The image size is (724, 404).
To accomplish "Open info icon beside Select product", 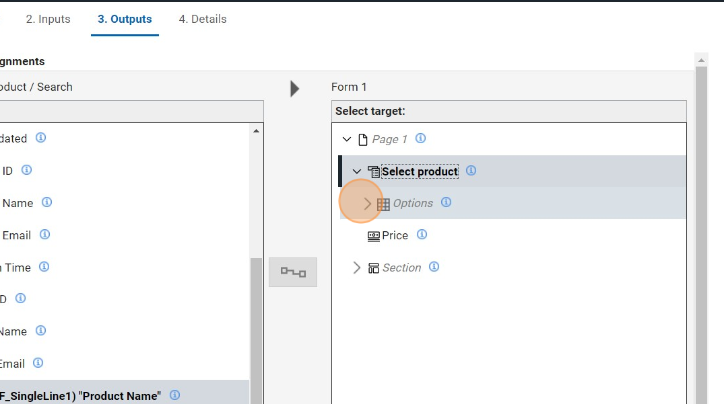I will pos(471,171).
